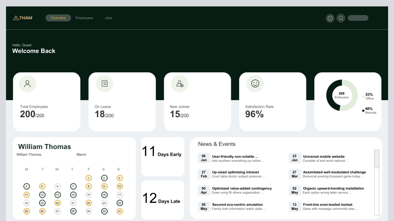Click the 200 Employees donut chart
The width and height of the screenshot is (394, 221).
[341, 95]
